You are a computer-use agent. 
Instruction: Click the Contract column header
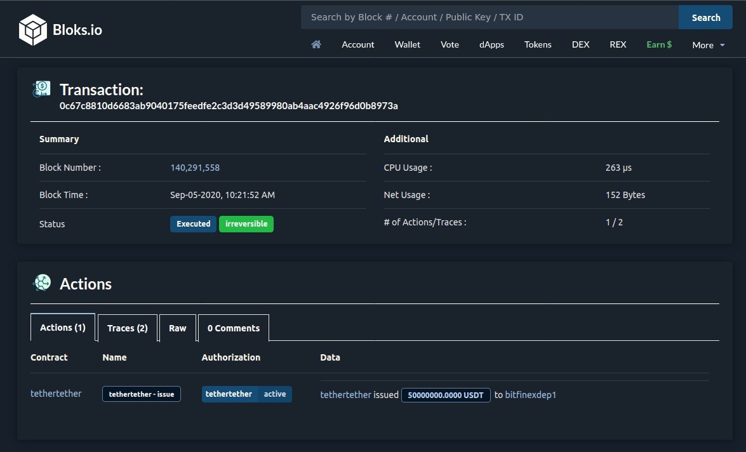pos(49,357)
